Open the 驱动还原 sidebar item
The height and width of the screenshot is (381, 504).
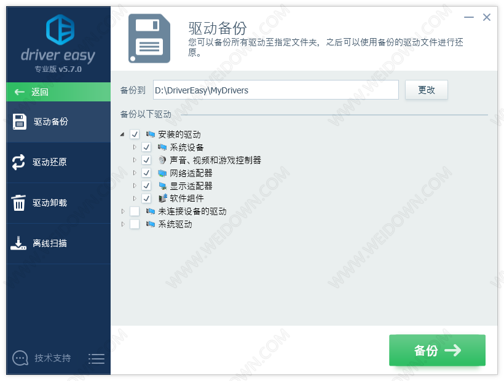tap(58, 162)
